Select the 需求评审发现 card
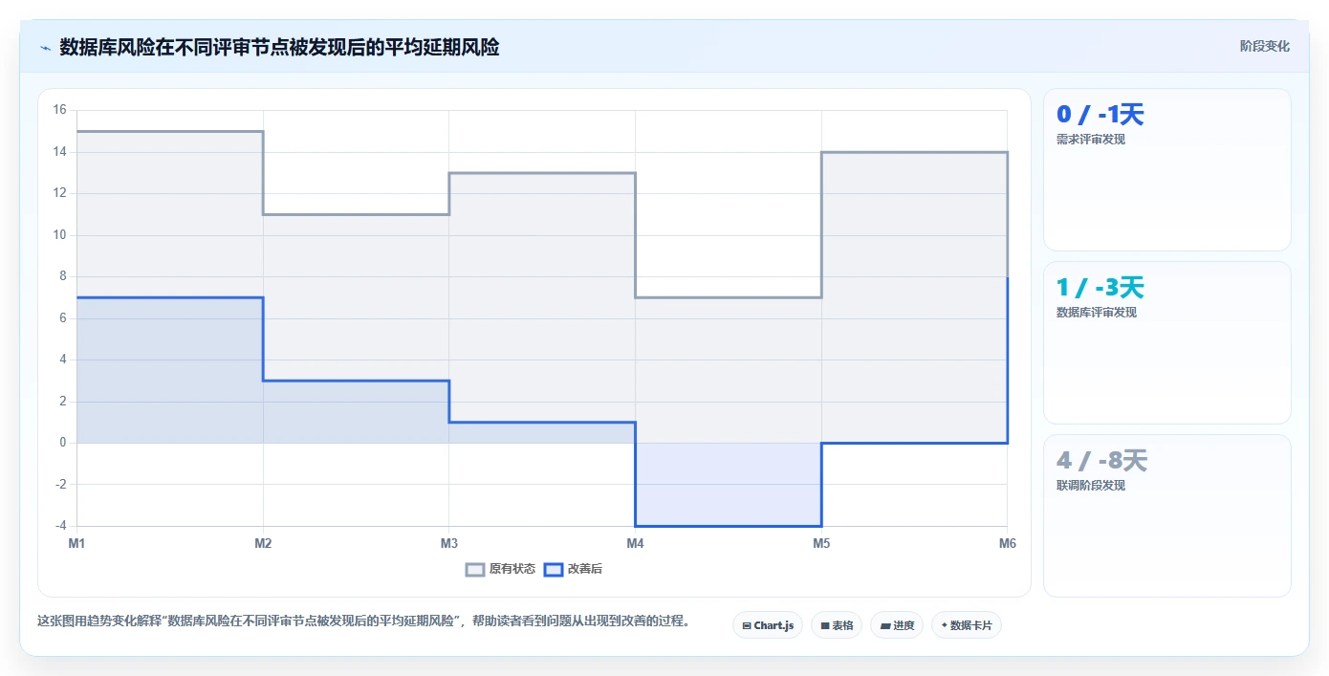The height and width of the screenshot is (676, 1329). point(1166,169)
